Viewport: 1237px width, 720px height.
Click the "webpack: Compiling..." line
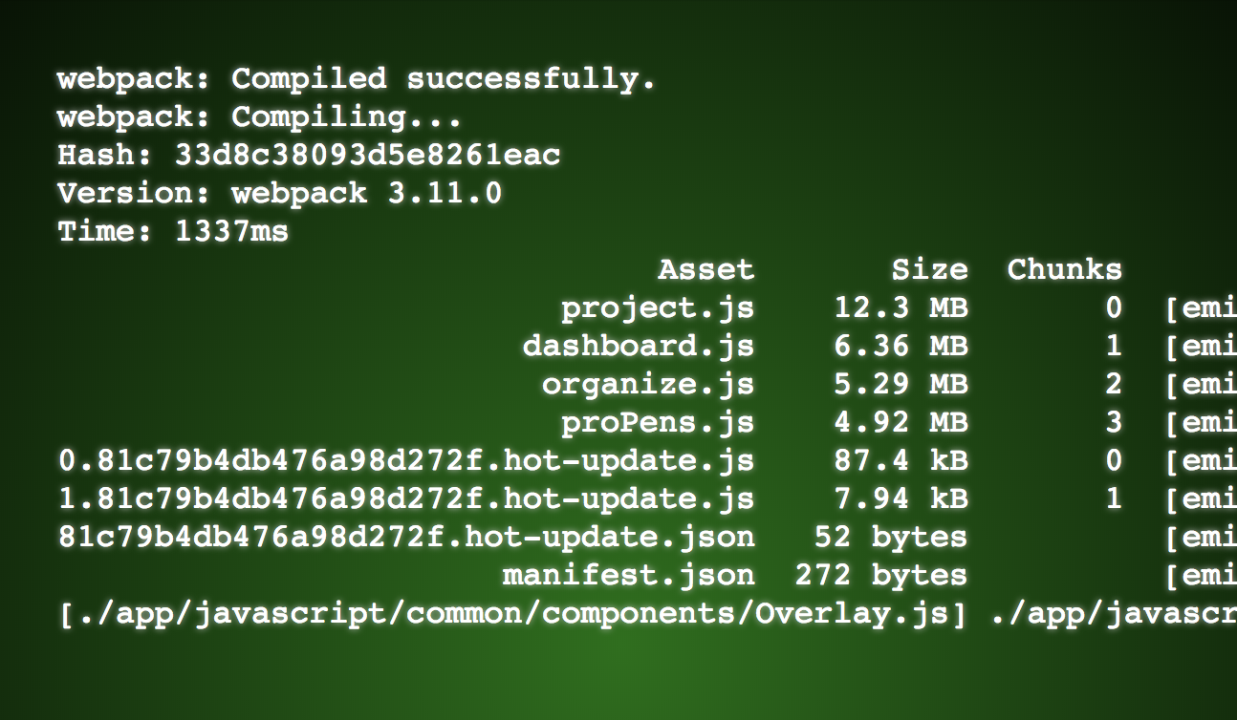[259, 116]
